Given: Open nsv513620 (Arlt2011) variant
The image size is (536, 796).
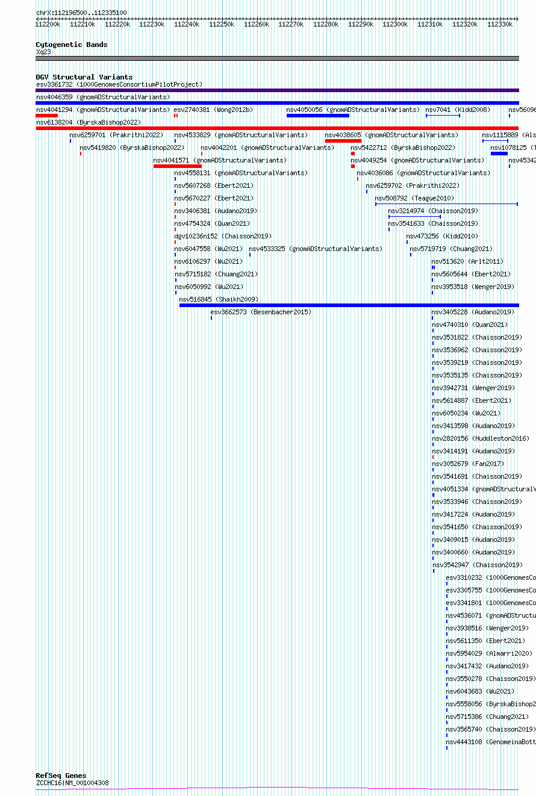Looking at the screenshot, I should 467,262.
